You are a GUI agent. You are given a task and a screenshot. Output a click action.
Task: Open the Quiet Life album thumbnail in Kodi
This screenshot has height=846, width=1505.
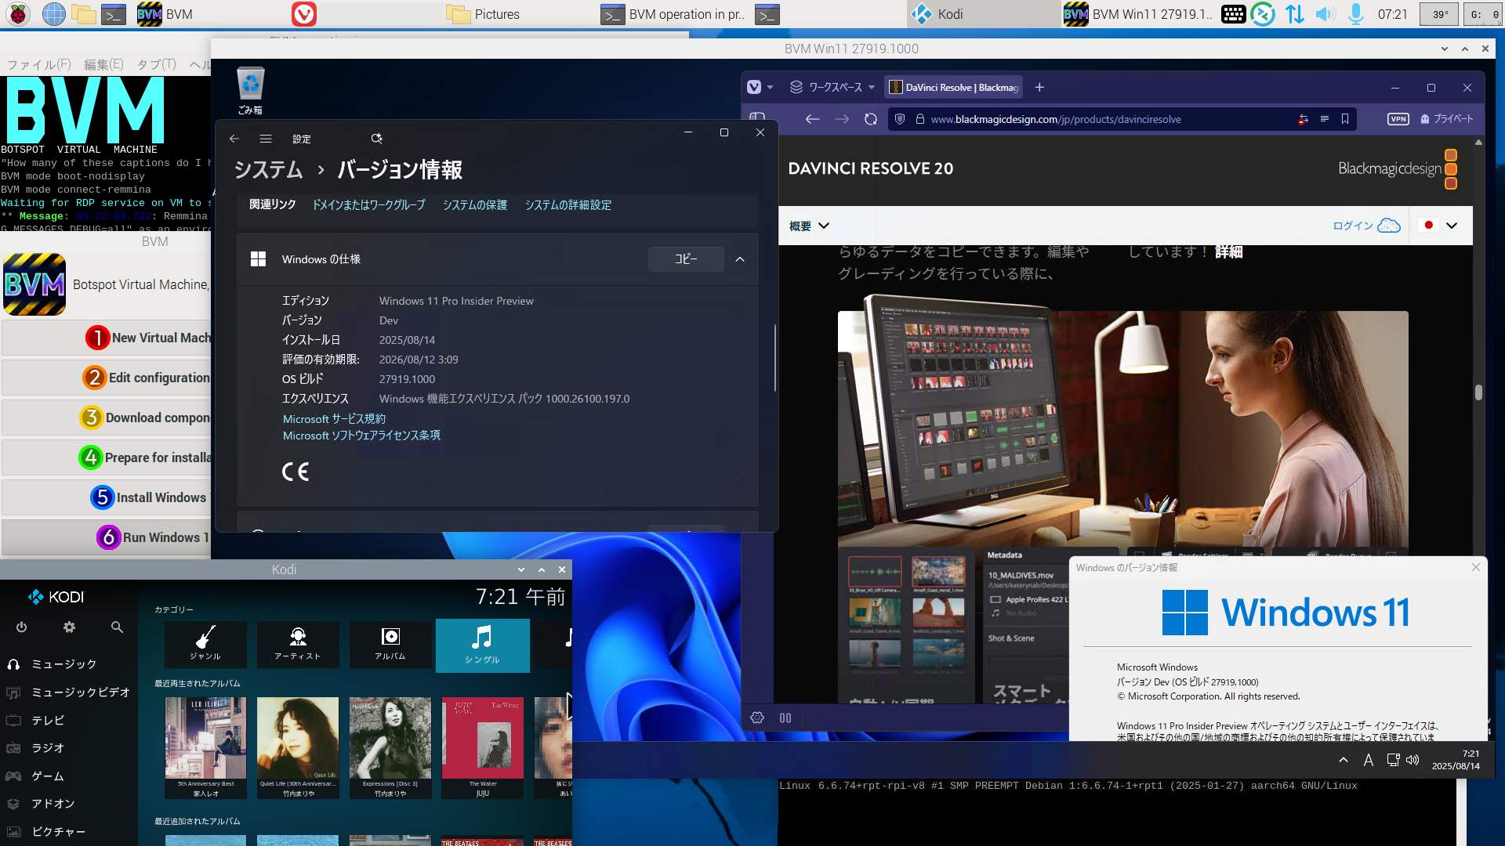tap(298, 747)
